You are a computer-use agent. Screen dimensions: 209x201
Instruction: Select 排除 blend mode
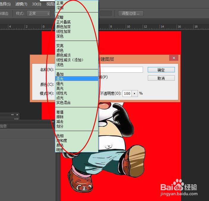click(77, 117)
